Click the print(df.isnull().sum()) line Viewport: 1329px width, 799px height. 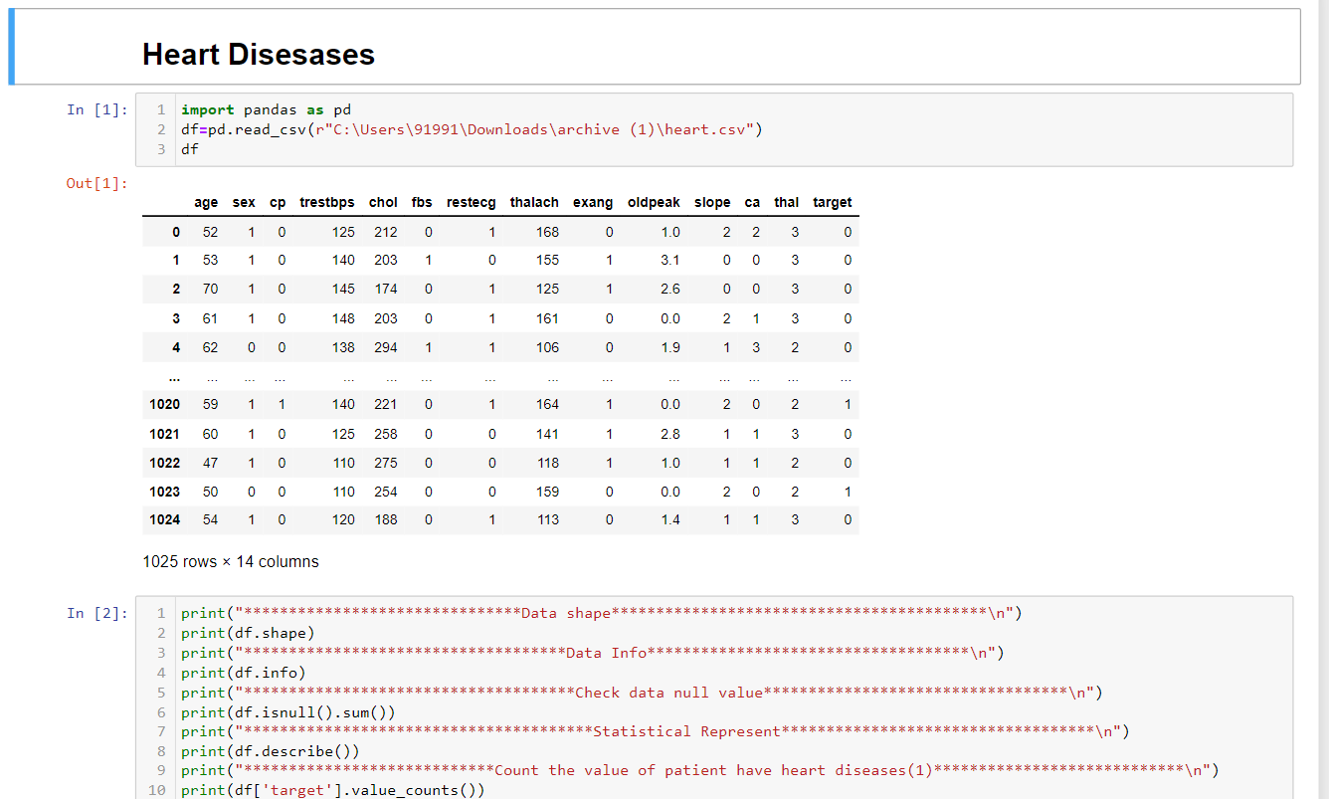pos(287,712)
